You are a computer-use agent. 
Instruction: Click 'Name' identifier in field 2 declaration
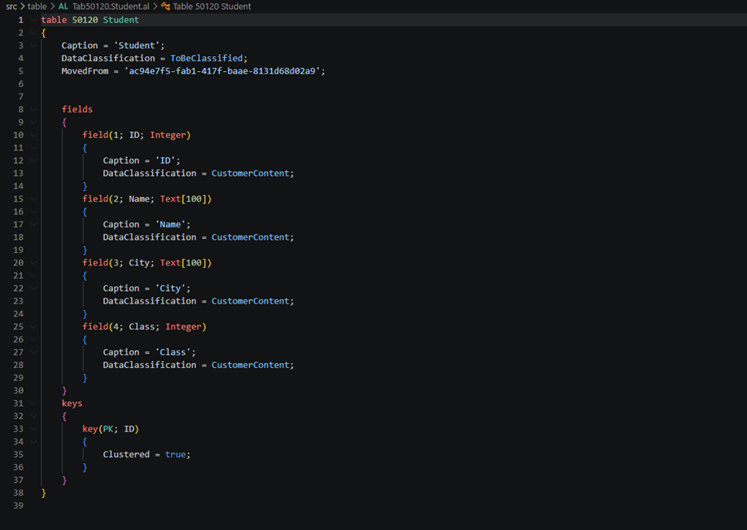[139, 199]
